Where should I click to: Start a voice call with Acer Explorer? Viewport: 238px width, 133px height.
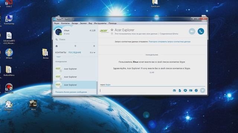pos(201,31)
